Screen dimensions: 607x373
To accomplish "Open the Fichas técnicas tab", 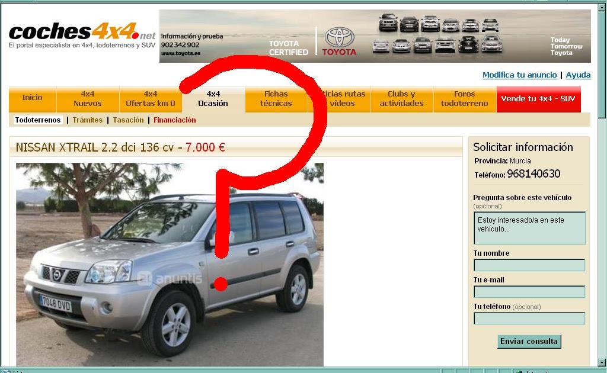I will pos(276,99).
